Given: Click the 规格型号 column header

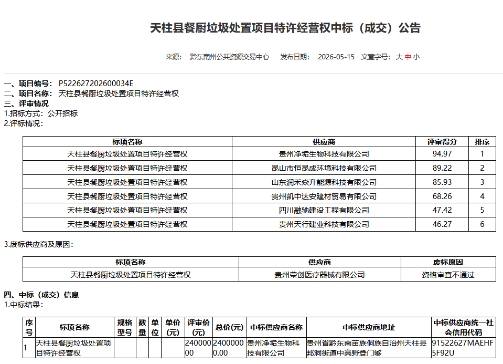Looking at the screenshot, I should click(125, 327).
